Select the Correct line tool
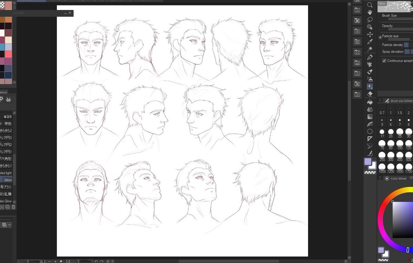 (370, 154)
